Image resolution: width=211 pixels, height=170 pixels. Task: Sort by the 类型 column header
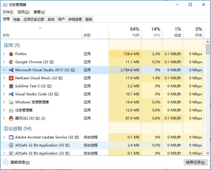point(95,33)
